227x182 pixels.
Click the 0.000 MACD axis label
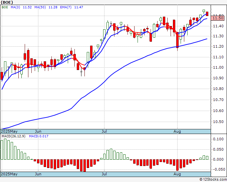click(218, 159)
